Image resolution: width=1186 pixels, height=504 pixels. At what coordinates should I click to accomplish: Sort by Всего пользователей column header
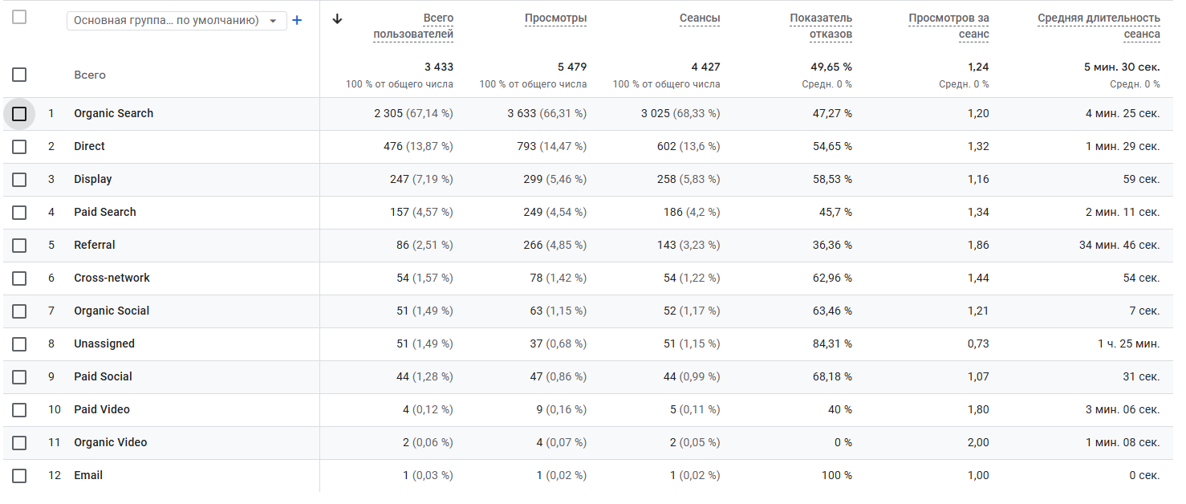(x=413, y=26)
